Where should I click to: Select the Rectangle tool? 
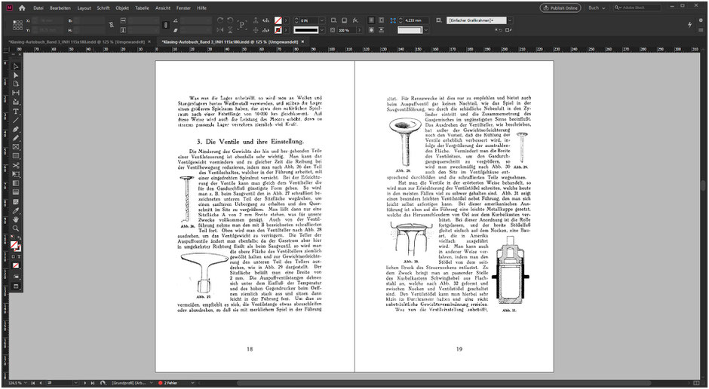pos(16,156)
